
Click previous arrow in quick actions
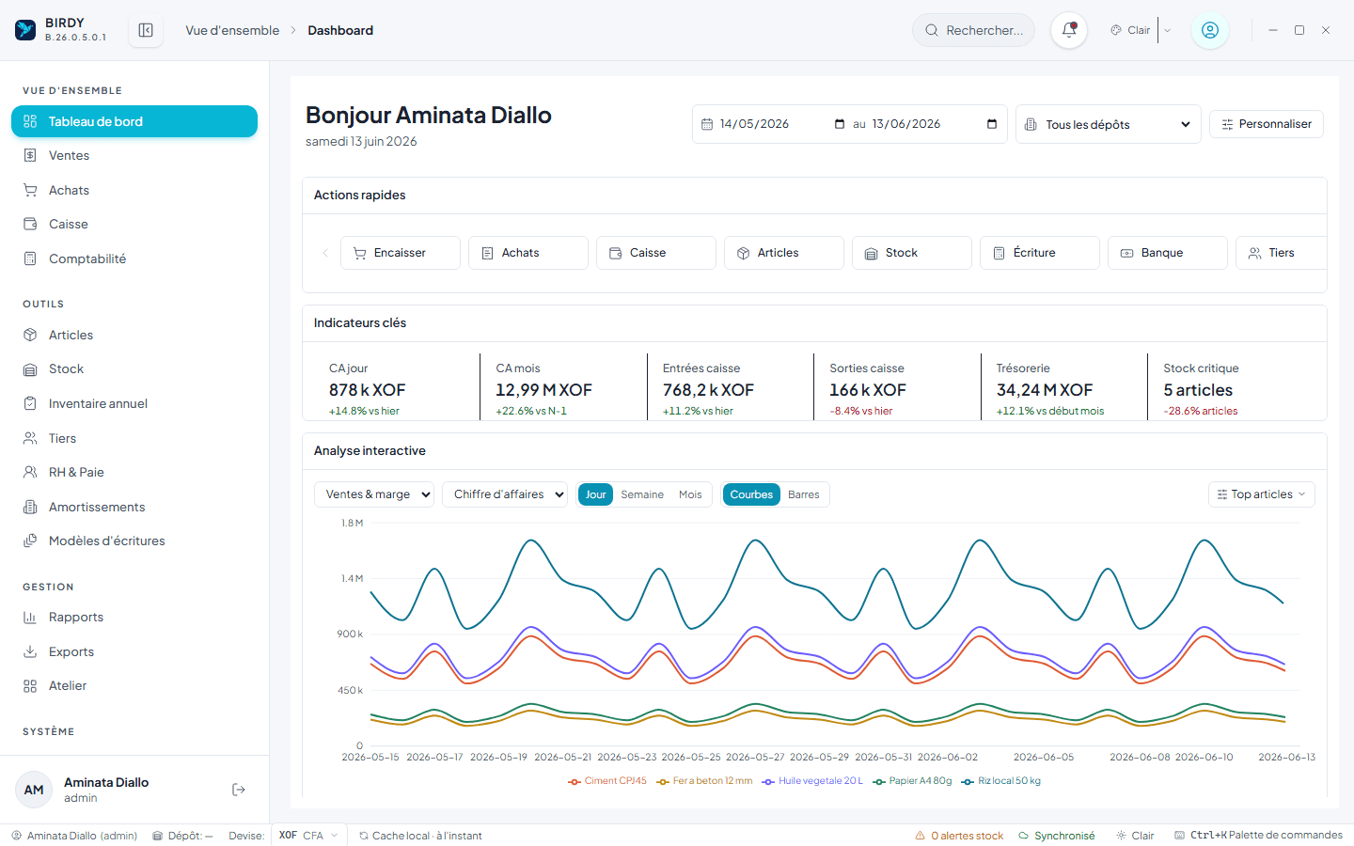pyautogui.click(x=325, y=253)
